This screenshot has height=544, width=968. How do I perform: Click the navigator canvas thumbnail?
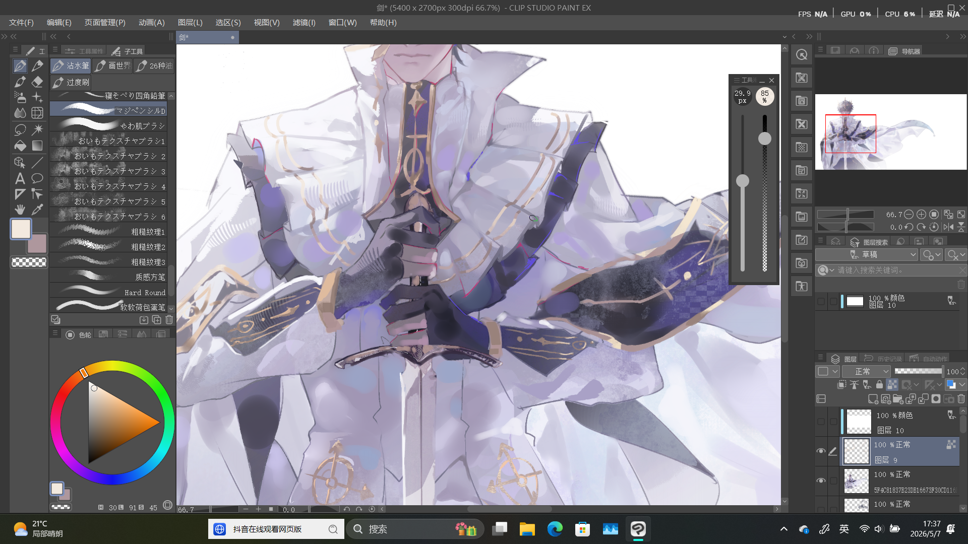[891, 132]
